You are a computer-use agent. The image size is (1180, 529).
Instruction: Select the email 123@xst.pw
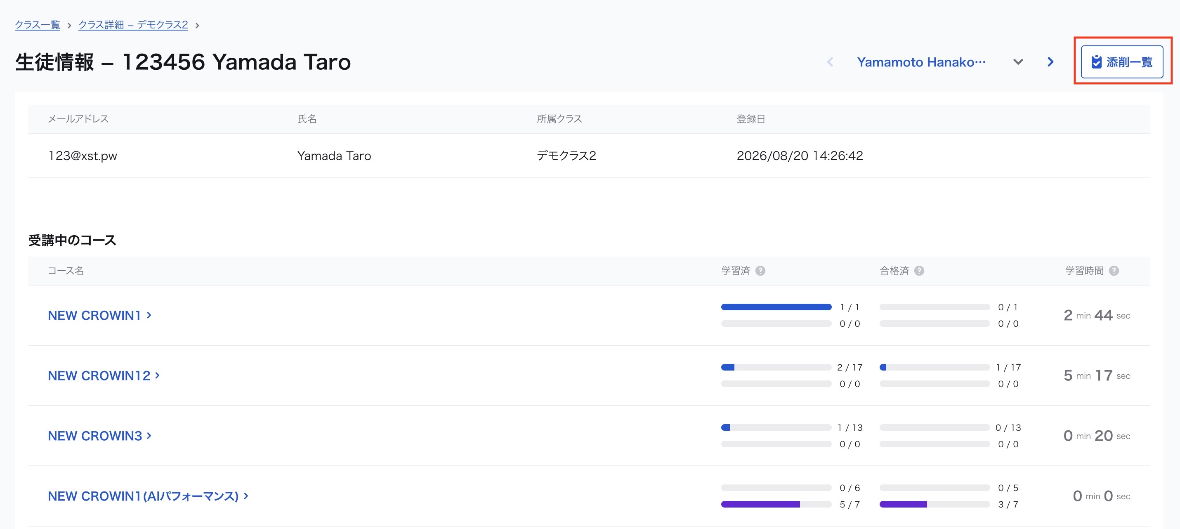[83, 156]
